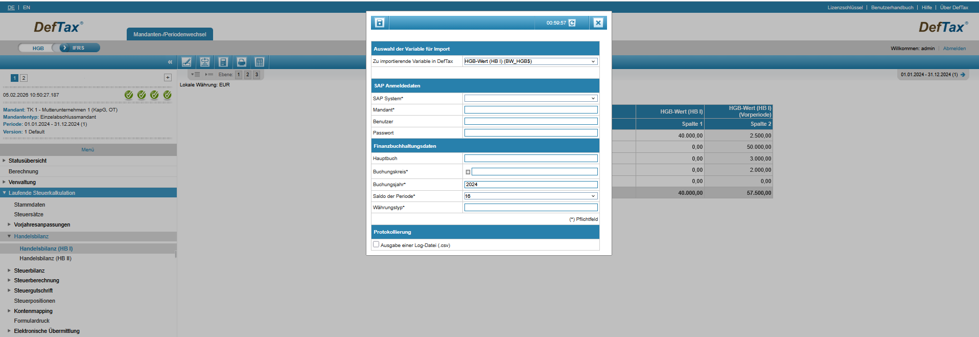Select version tab 1 in sidebar
This screenshot has width=979, height=337.
15,78
